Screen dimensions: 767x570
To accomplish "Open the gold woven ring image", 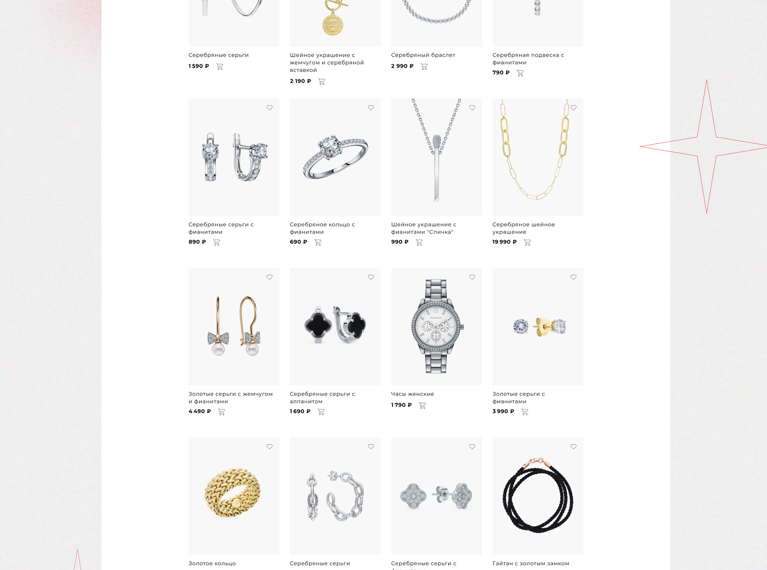I will click(x=234, y=496).
